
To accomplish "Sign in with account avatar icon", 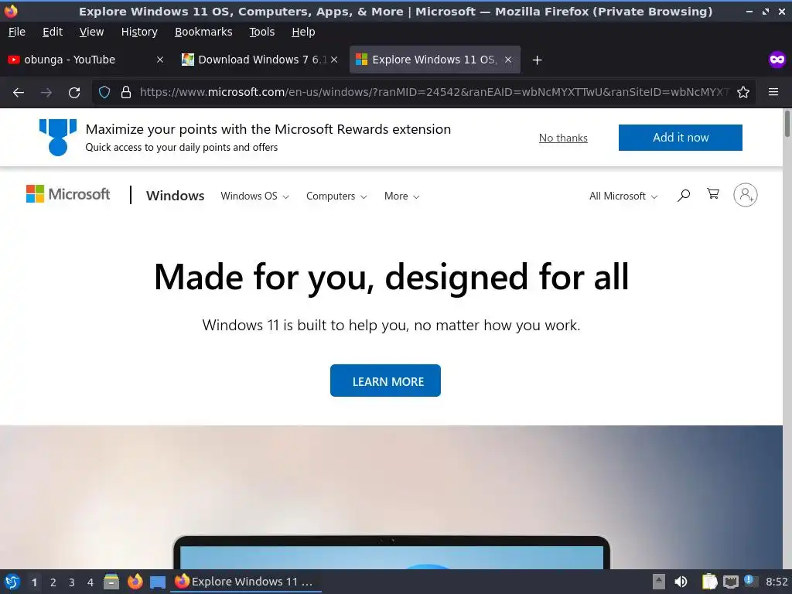I will point(745,195).
